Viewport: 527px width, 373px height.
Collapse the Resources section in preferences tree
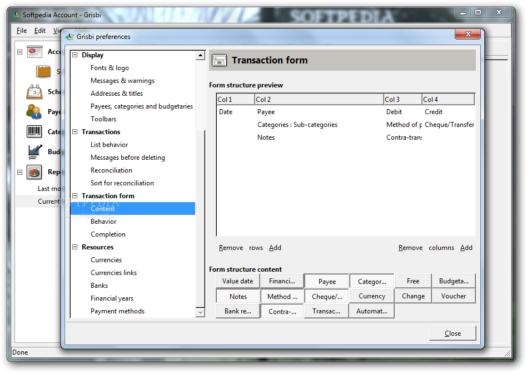75,247
